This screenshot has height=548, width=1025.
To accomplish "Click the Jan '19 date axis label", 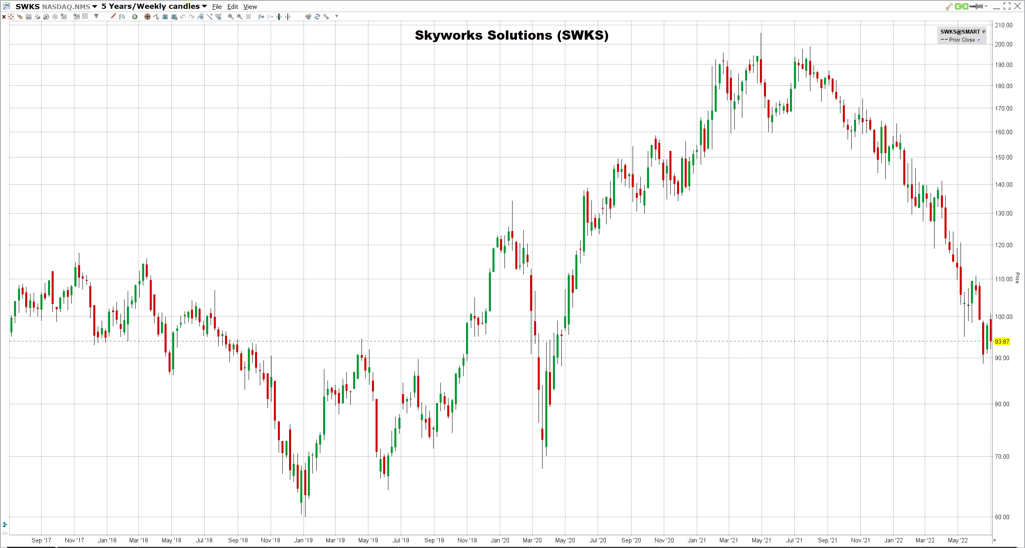I will (x=303, y=540).
